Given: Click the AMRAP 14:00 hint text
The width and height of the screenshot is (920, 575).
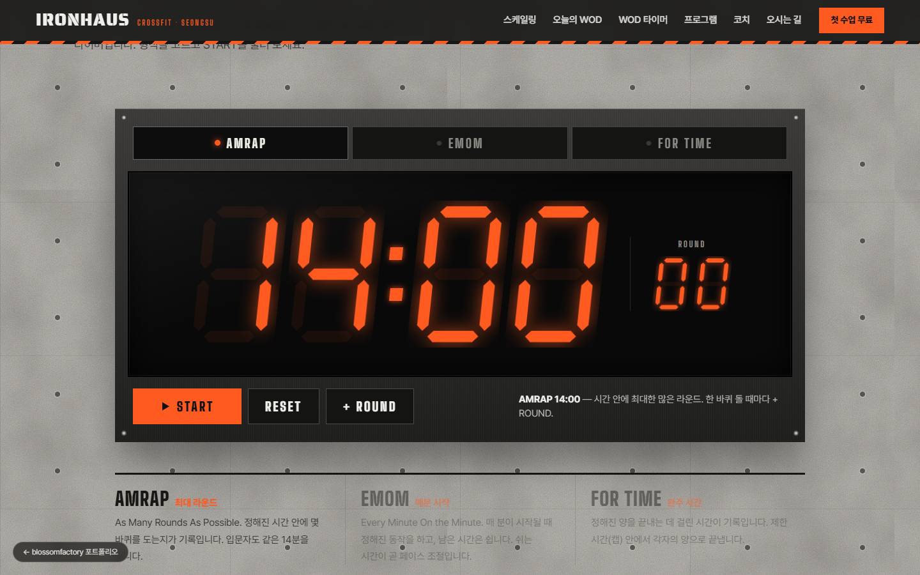Looking at the screenshot, I should 648,406.
